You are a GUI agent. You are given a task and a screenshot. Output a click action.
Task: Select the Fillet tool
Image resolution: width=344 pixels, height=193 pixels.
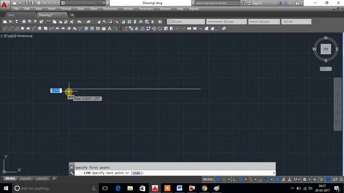(x=212, y=28)
